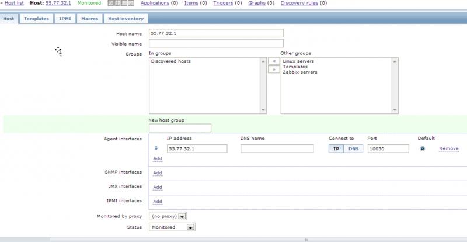Viewport: 467px width, 242px height.
Task: Remove the agent interface
Action: pos(449,148)
